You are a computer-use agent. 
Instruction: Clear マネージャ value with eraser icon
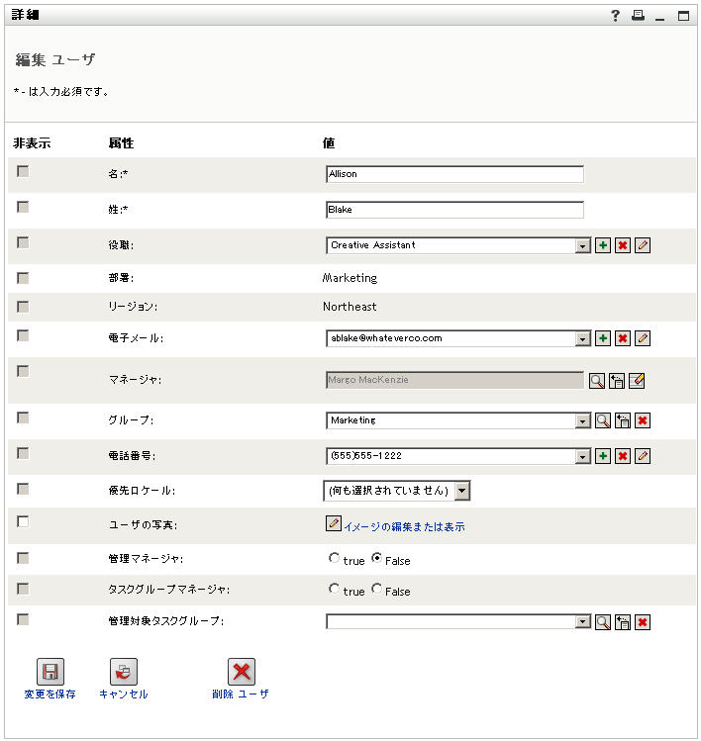[x=637, y=381]
